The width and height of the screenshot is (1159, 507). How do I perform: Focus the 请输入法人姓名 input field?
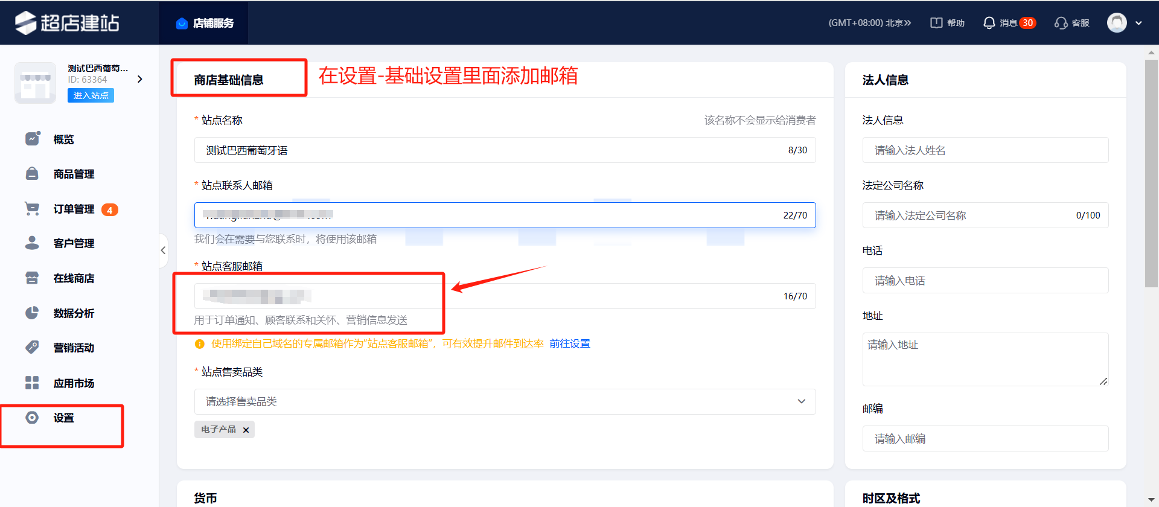(985, 150)
